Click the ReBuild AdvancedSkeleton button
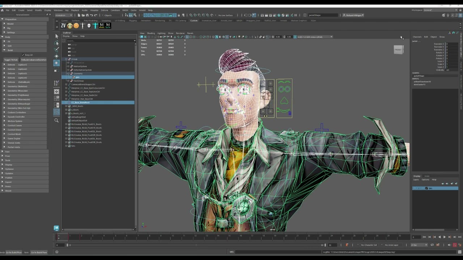The height and width of the screenshot is (260, 463). pyautogui.click(x=34, y=60)
